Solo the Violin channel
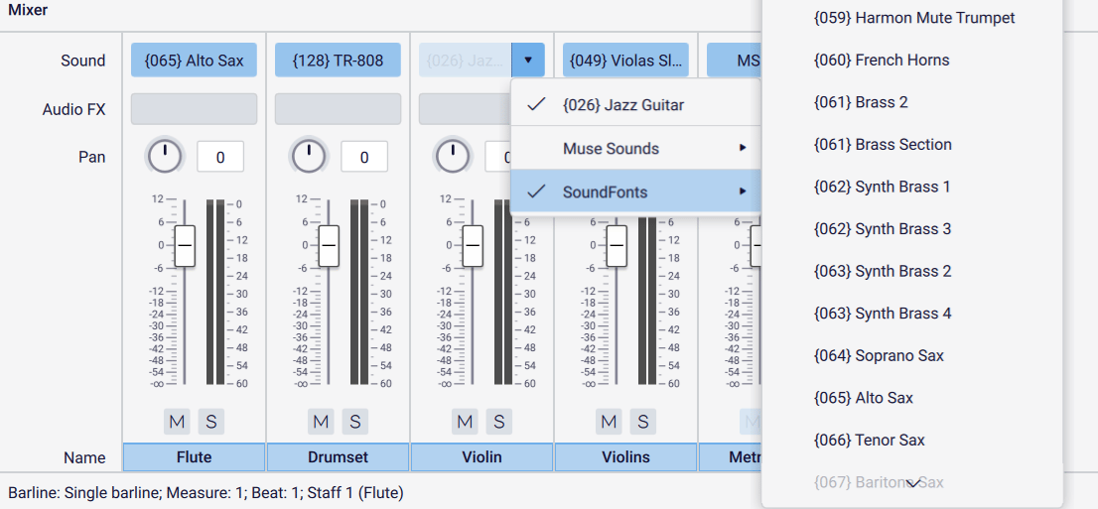1098x509 pixels. click(498, 422)
